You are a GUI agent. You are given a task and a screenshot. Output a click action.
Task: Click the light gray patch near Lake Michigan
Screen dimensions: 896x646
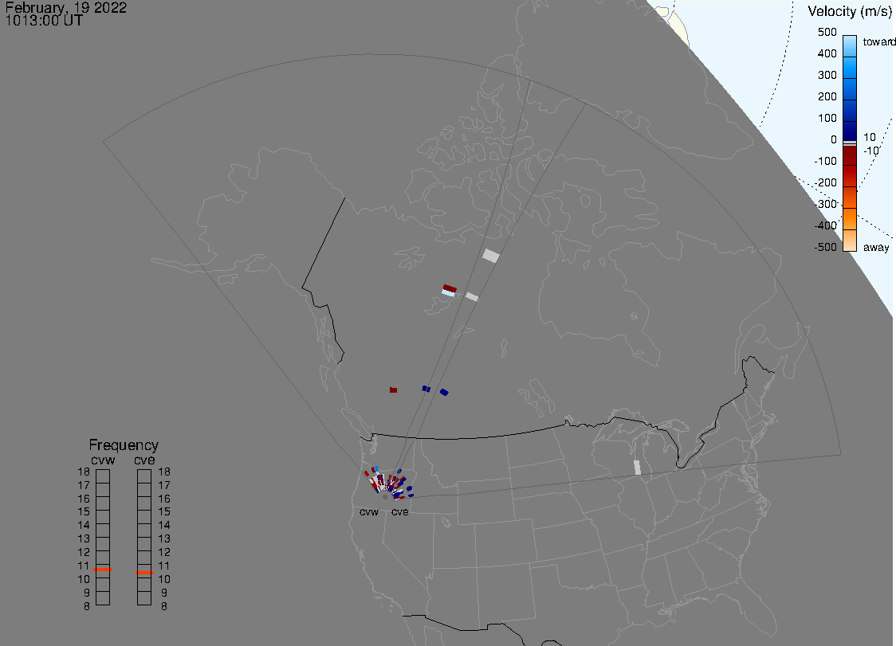[638, 468]
